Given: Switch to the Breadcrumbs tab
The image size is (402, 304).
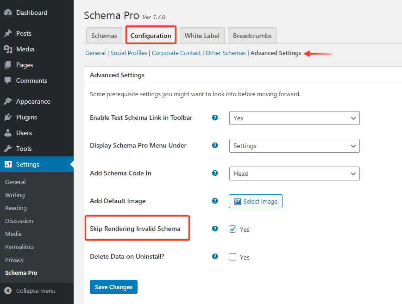Looking at the screenshot, I should point(252,36).
